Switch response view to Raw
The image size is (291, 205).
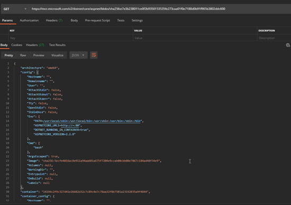(23, 55)
